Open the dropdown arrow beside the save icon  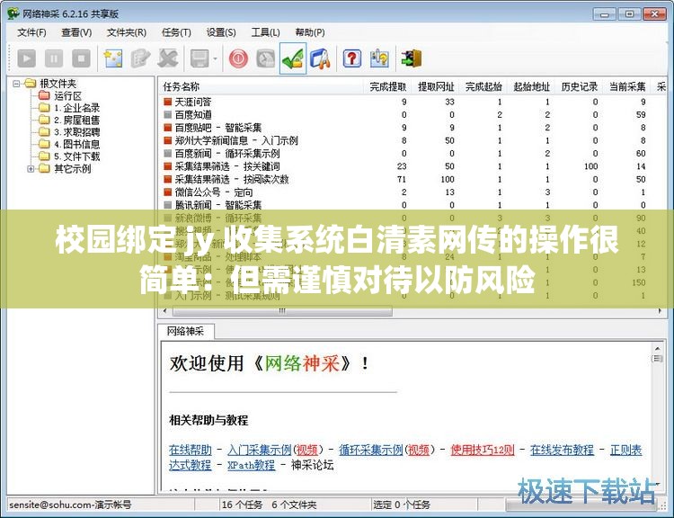pyautogui.click(x=215, y=59)
